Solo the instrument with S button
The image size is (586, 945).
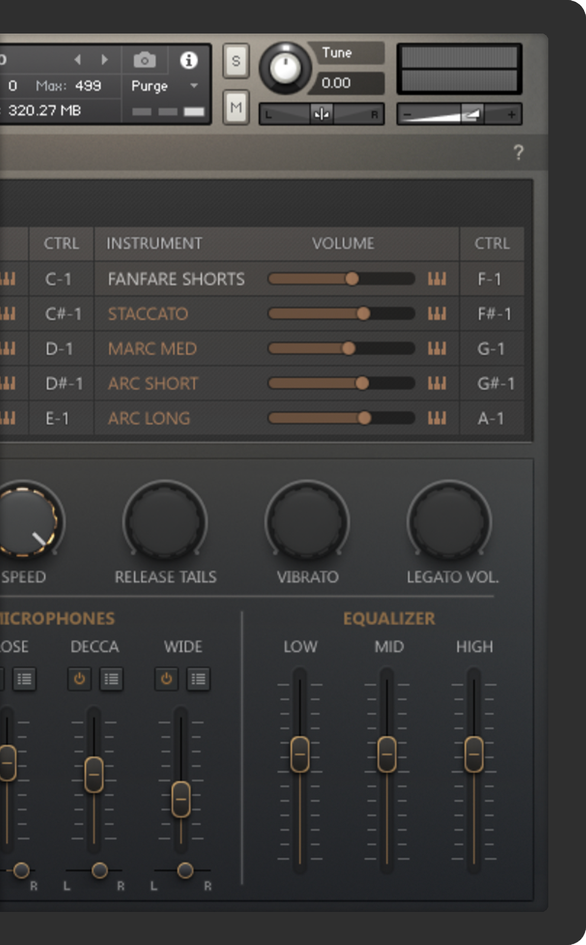pyautogui.click(x=236, y=61)
